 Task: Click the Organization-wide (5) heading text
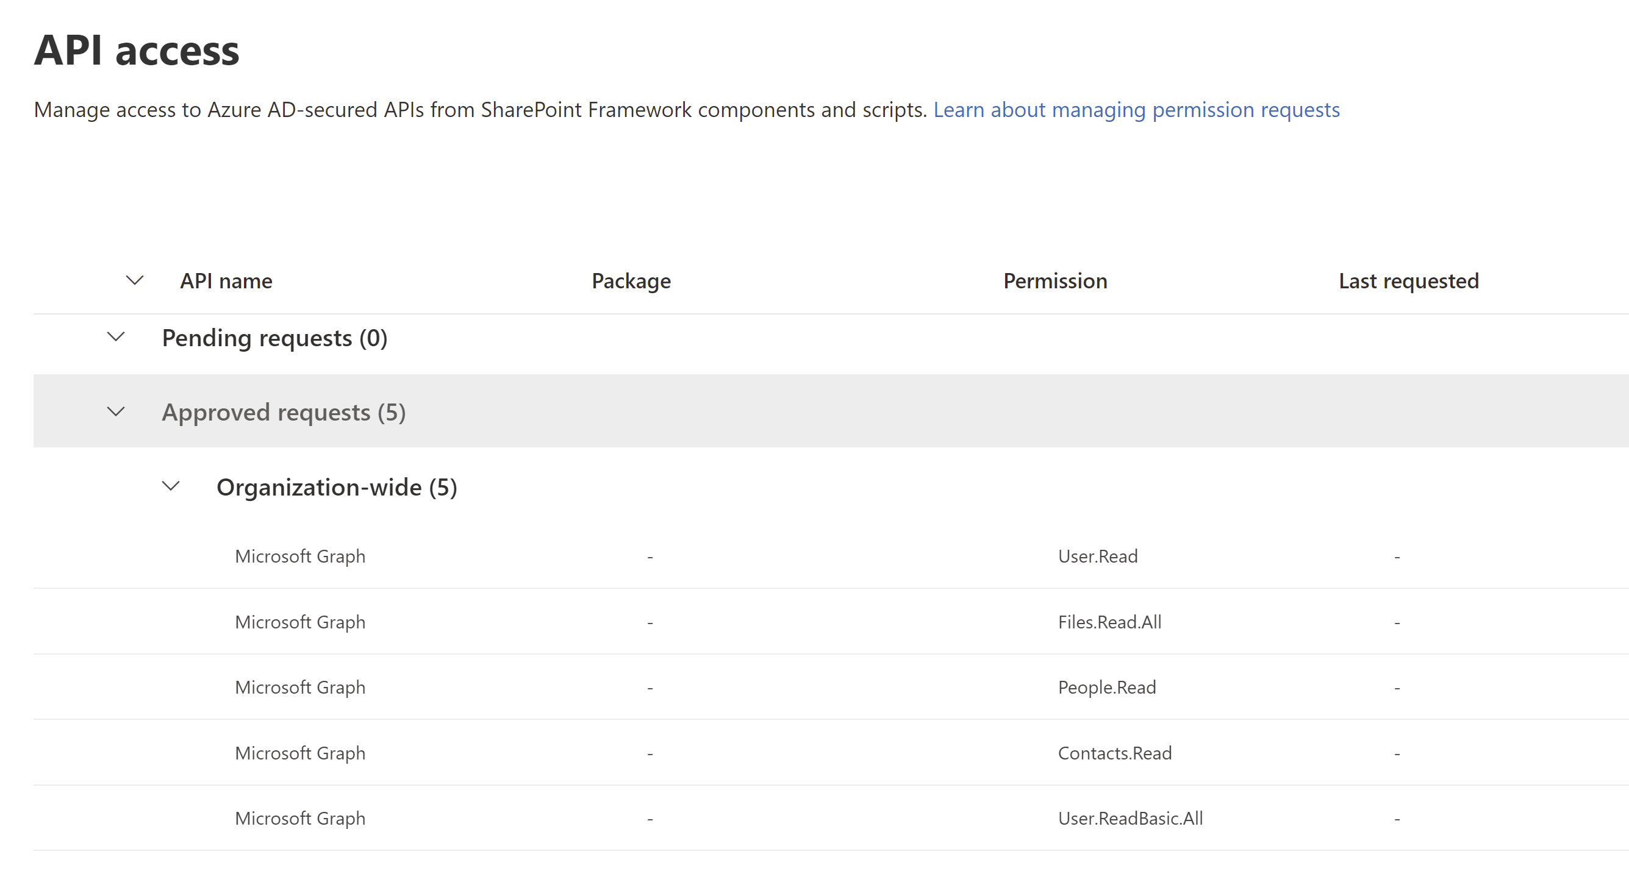(x=337, y=488)
